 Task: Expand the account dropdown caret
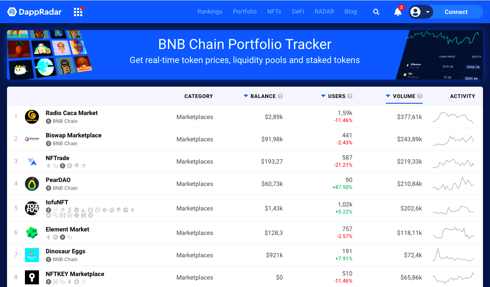coord(428,12)
